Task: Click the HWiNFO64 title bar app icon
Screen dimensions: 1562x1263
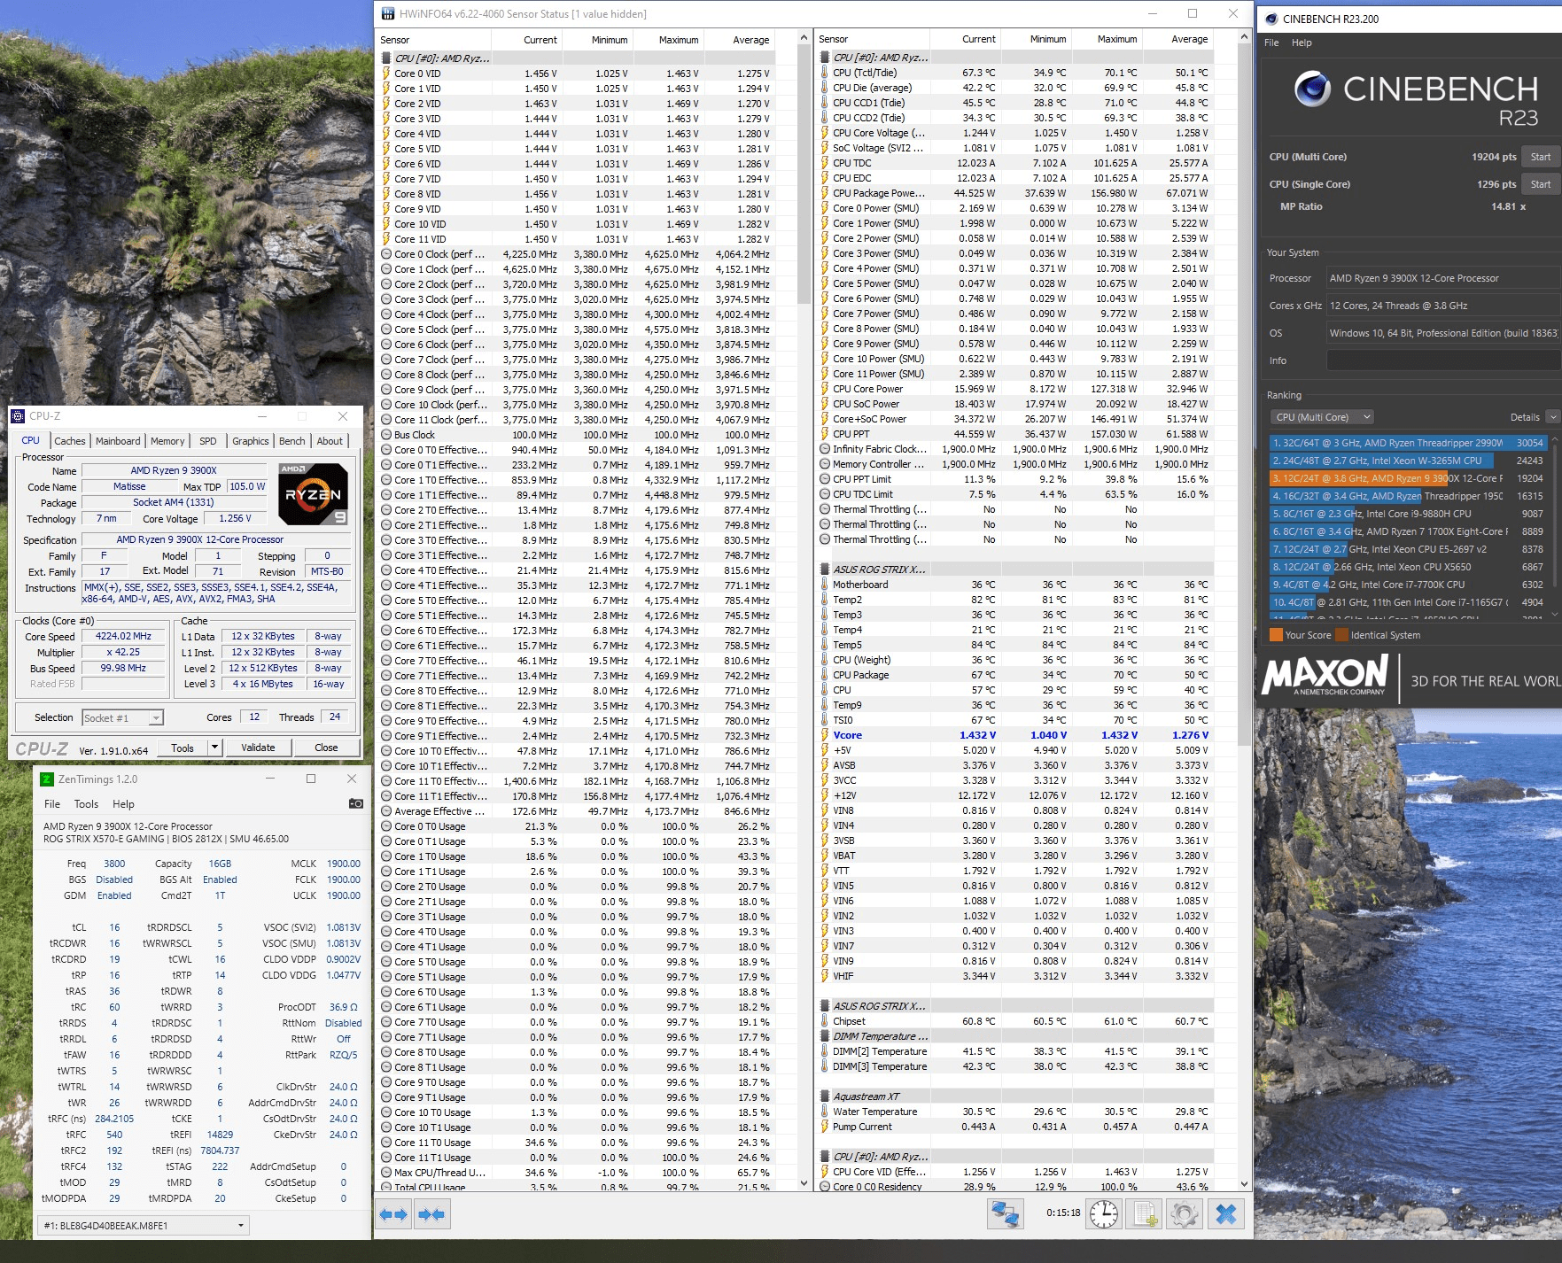Action: (388, 13)
